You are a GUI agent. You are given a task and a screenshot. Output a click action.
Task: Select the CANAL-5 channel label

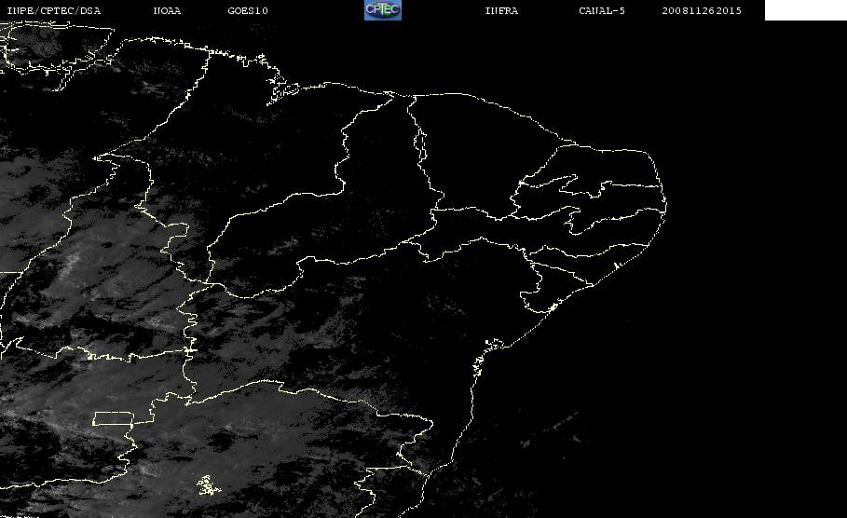point(602,10)
